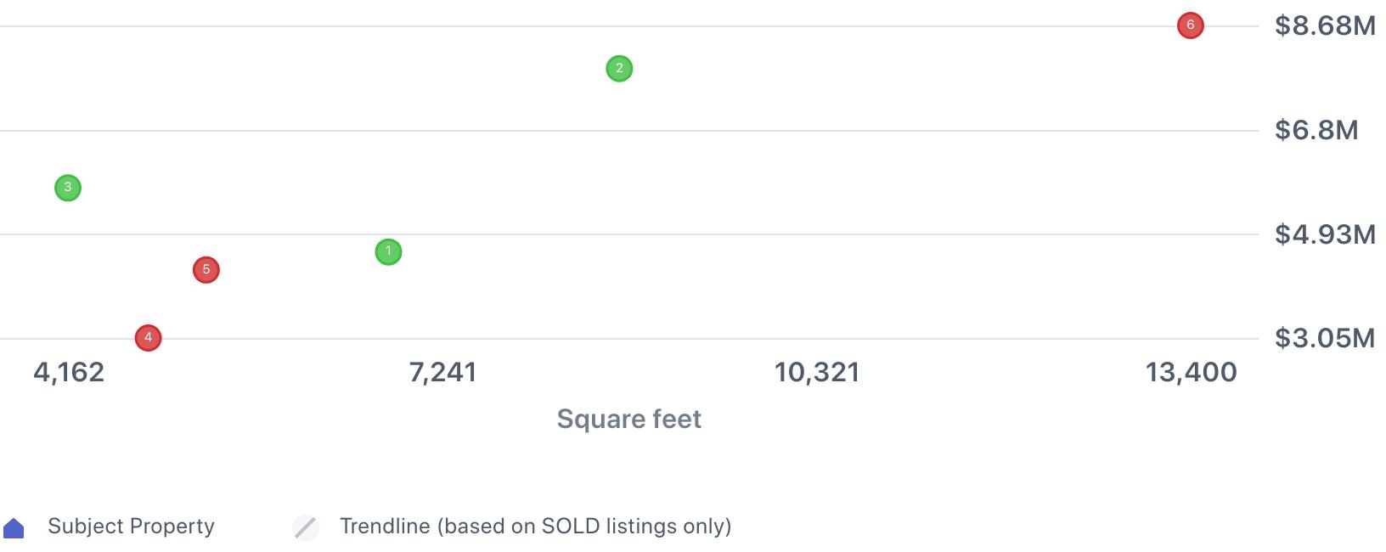
Task: Click the 13,400 x-axis label
Action: (1191, 372)
